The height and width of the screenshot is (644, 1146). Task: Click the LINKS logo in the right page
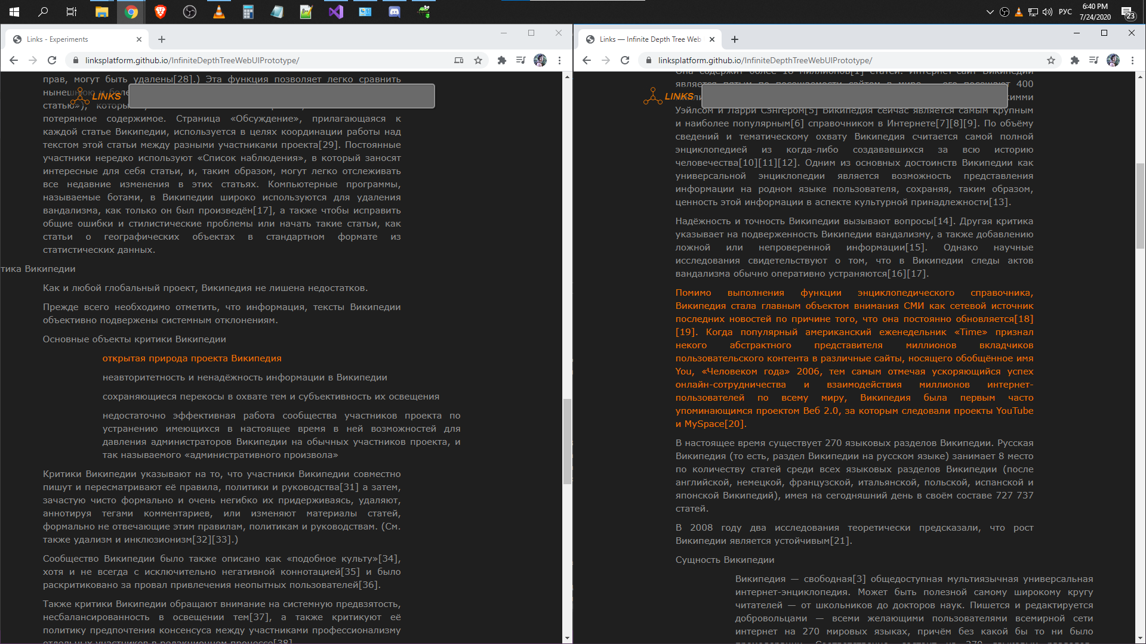click(669, 97)
